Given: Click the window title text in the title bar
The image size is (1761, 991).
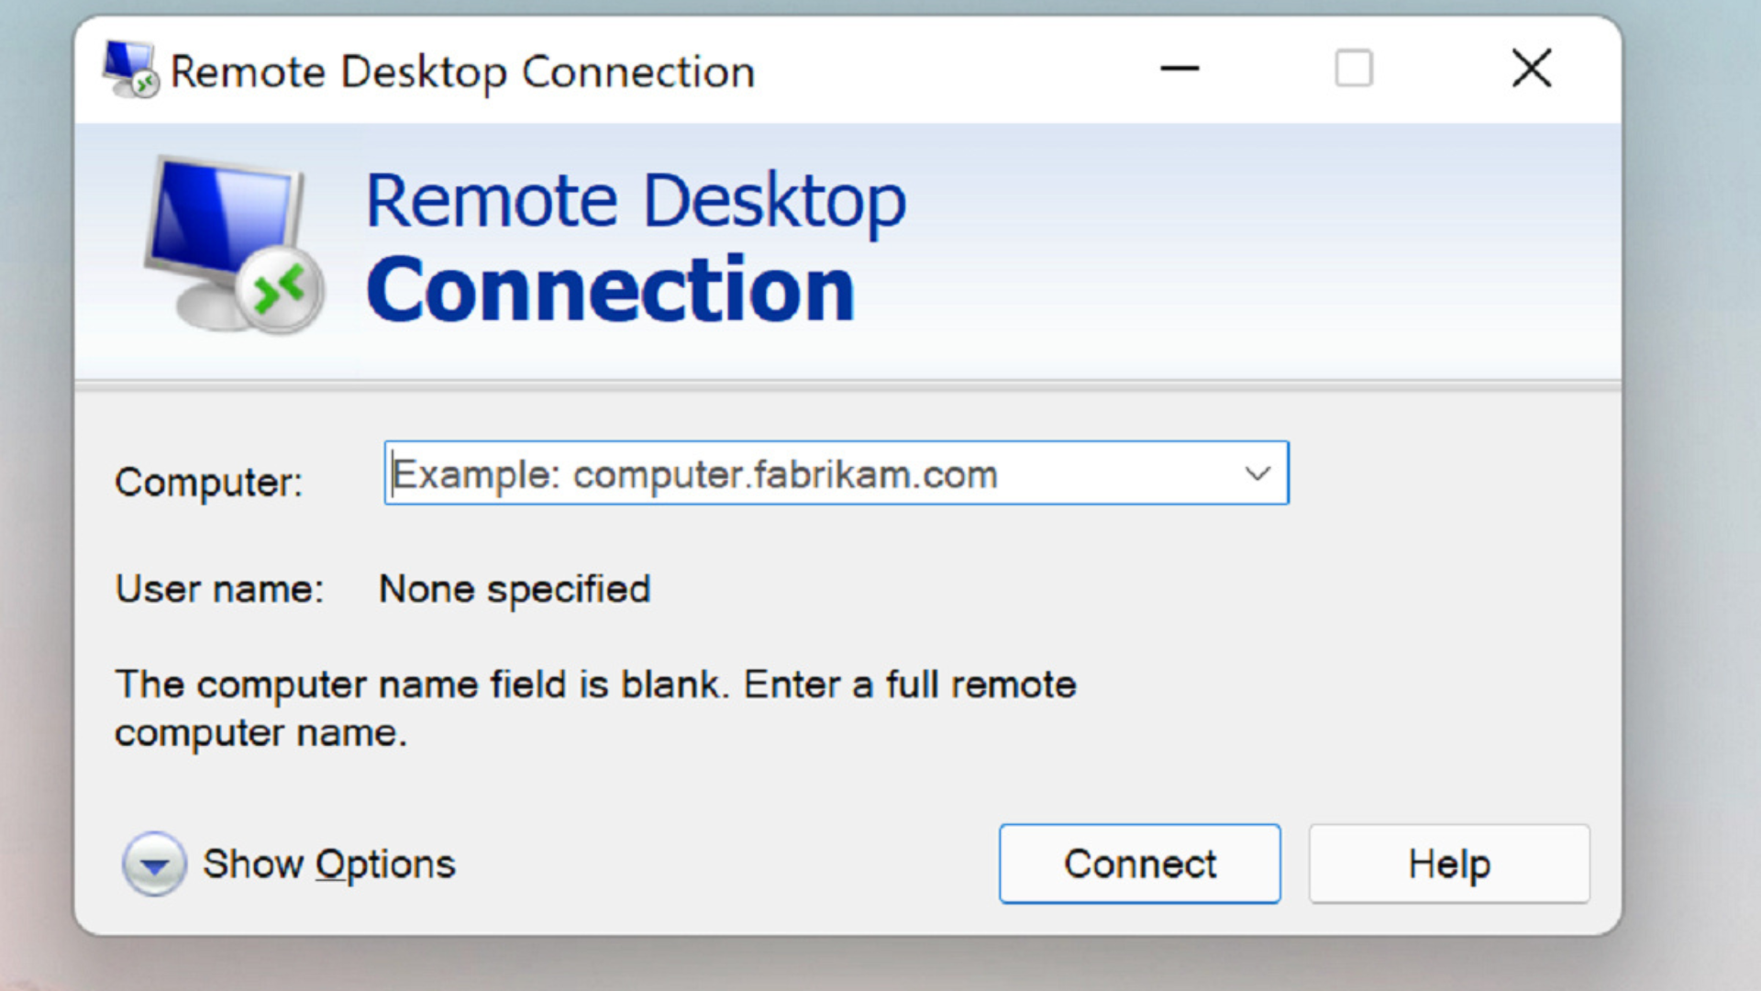Looking at the screenshot, I should tap(462, 72).
